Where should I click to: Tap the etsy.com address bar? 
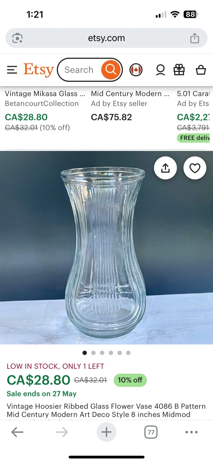106,38
